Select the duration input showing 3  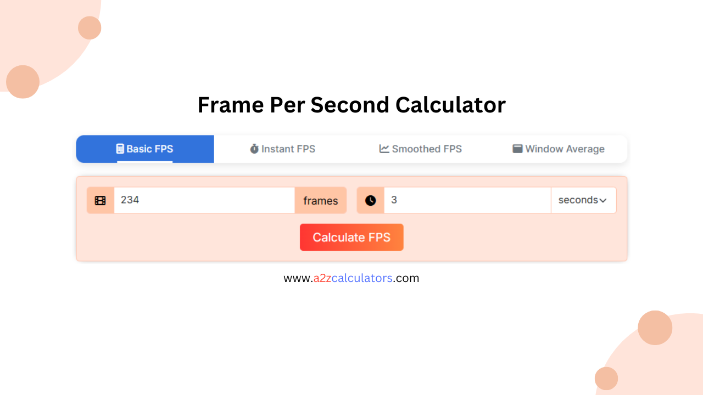[x=467, y=200]
